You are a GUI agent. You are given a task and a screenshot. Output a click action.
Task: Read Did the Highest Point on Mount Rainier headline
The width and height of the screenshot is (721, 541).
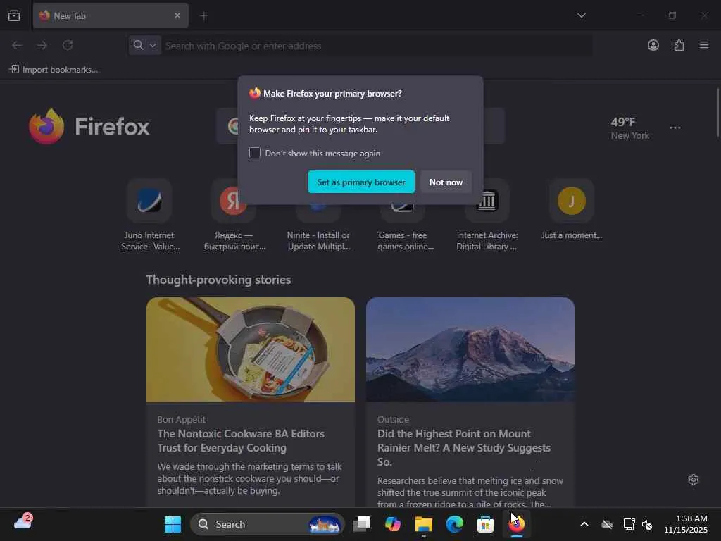point(464,447)
